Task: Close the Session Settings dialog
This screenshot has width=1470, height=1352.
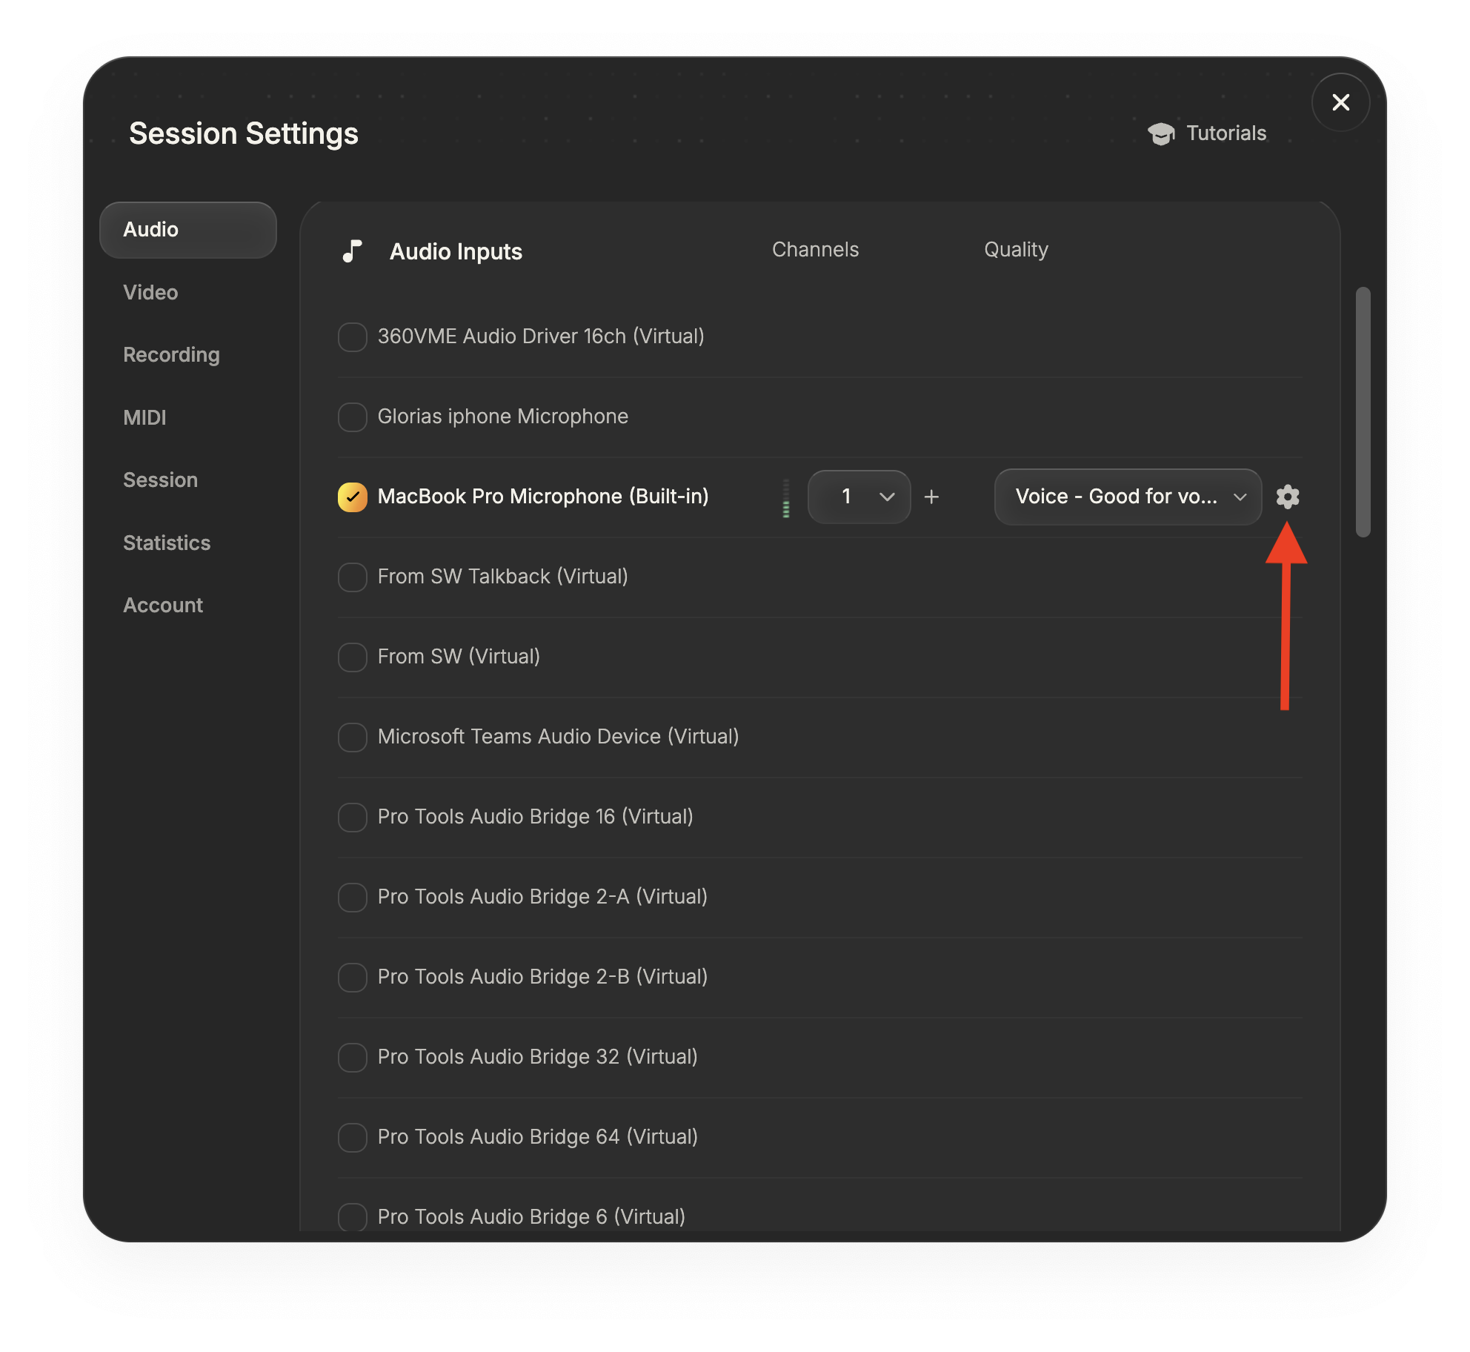Action: pos(1340,102)
